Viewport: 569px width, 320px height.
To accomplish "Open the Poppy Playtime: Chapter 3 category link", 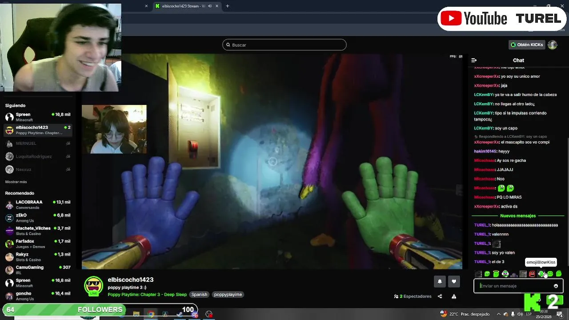I will click(147, 295).
